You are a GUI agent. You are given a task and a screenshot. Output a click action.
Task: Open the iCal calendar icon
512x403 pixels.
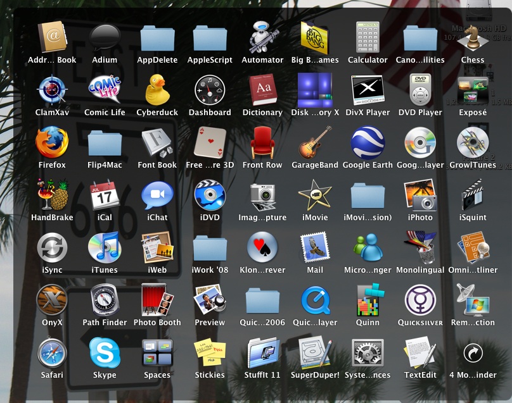point(105,195)
